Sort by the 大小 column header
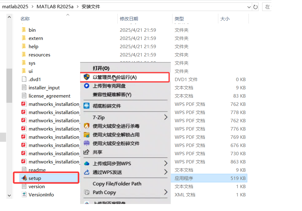302x211 pixels. point(225,19)
